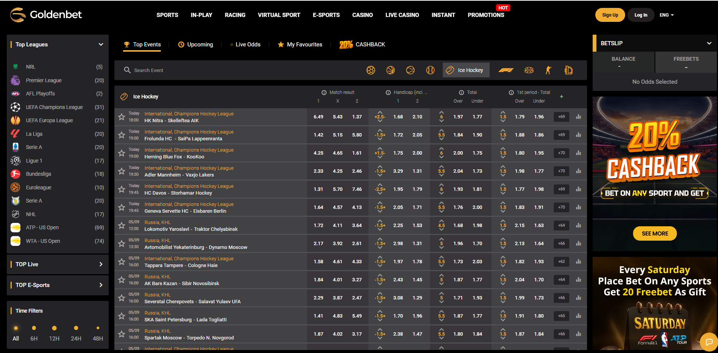The image size is (718, 353).
Task: Open the Live Odds tab
Action: pos(245,45)
